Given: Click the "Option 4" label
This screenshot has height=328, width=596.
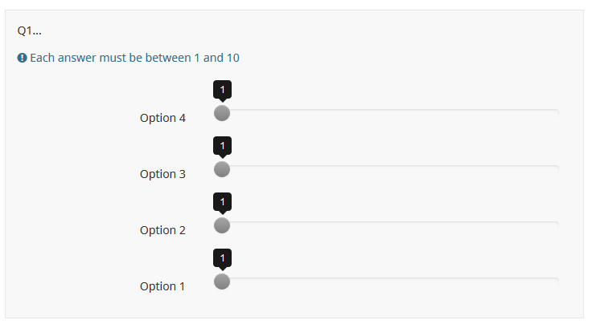Looking at the screenshot, I should tap(162, 118).
